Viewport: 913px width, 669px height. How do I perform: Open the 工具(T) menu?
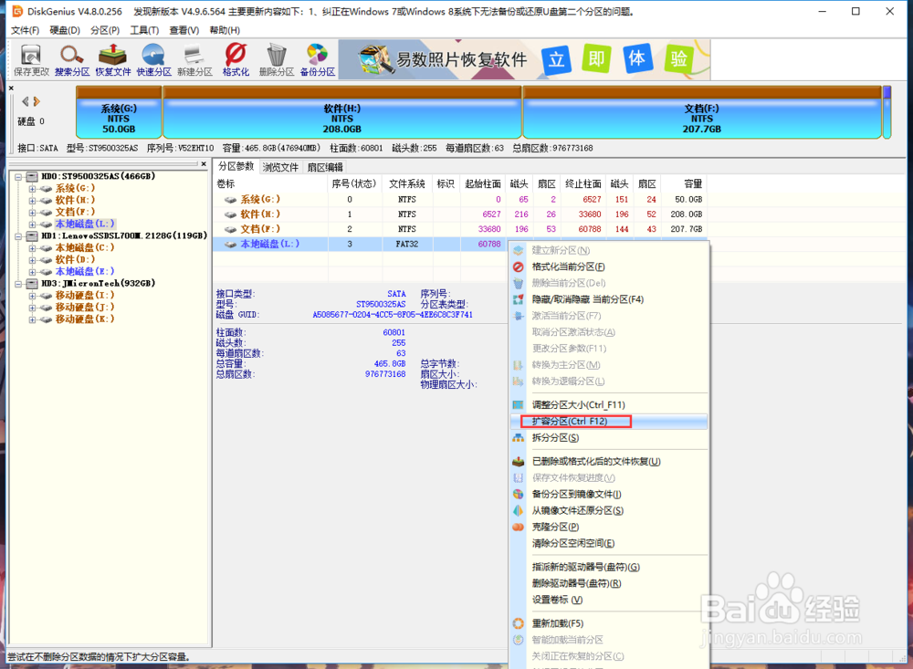[x=144, y=29]
